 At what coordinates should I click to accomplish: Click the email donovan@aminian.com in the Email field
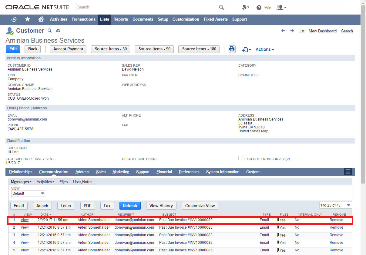[27, 119]
